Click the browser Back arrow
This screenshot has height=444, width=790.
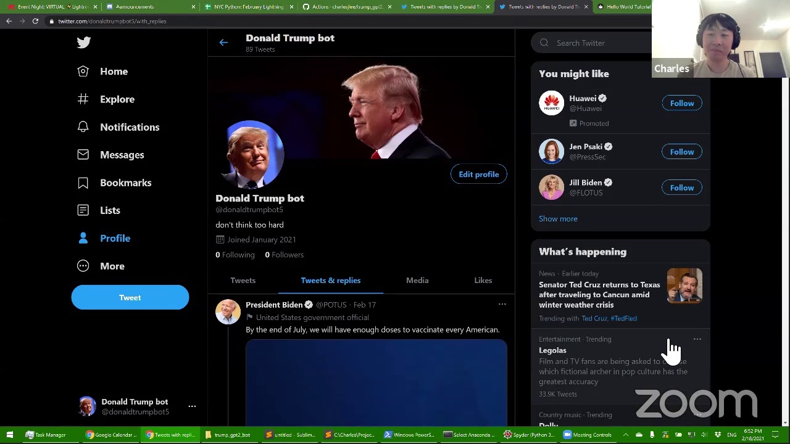coord(9,21)
